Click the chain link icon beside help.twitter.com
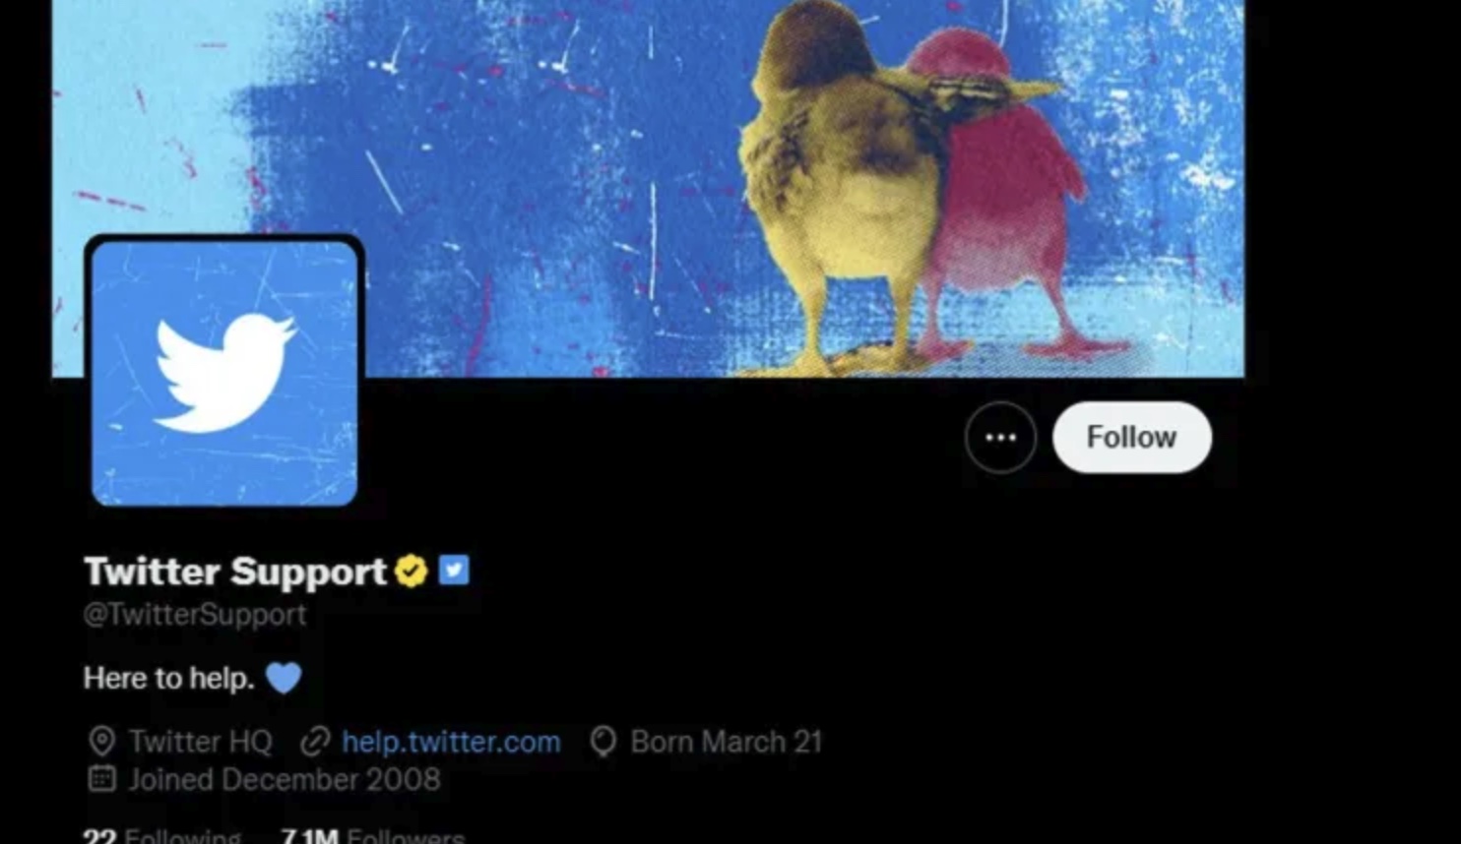This screenshot has width=1461, height=844. [x=315, y=742]
